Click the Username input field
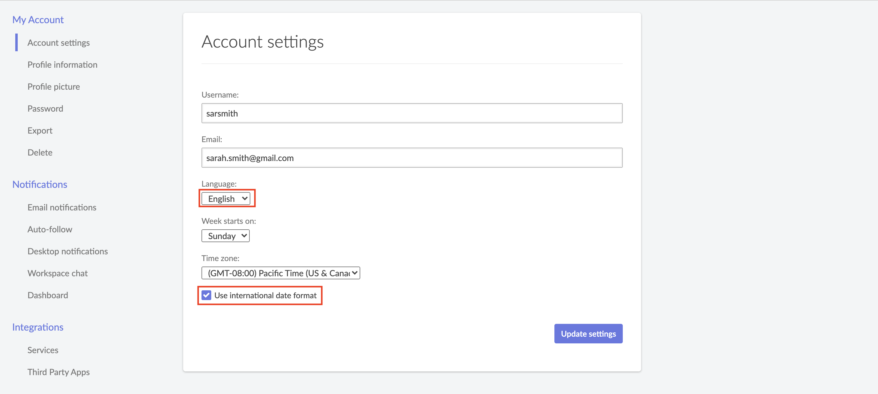Image resolution: width=878 pixels, height=394 pixels. coord(412,113)
